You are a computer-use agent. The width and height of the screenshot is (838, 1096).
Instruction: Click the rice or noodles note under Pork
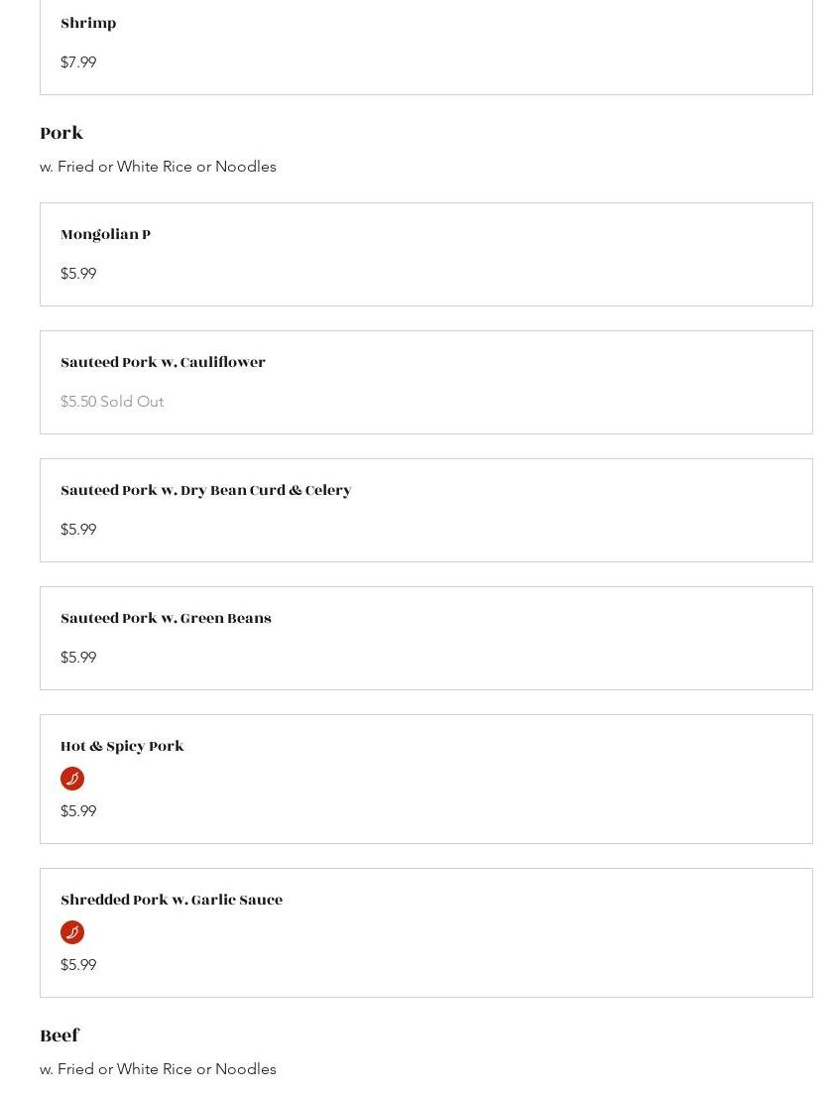(x=158, y=167)
